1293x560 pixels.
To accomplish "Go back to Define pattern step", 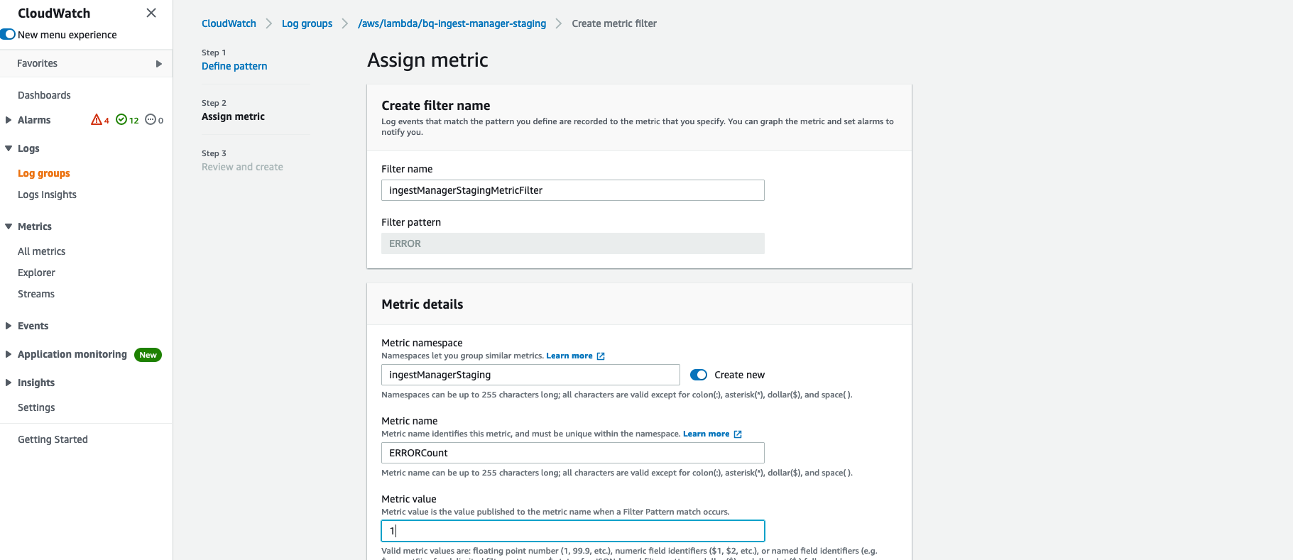I will (234, 66).
